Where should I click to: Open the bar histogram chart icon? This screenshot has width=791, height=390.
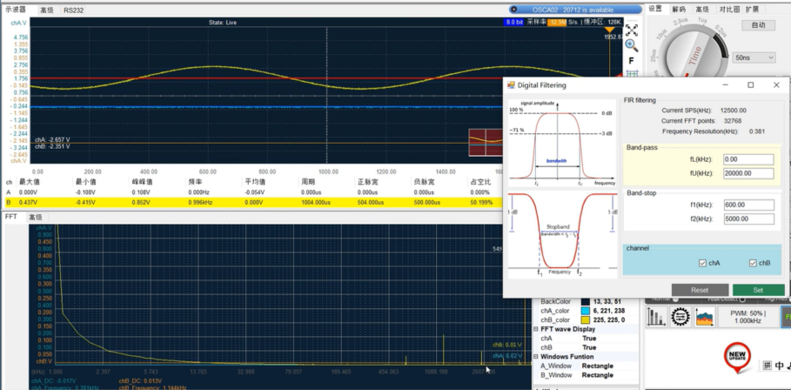point(657,318)
